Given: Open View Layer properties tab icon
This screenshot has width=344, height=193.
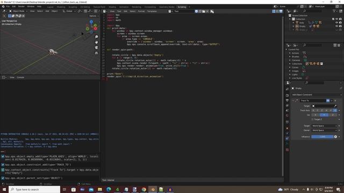Looking at the screenshot, I should click(x=287, y=106).
